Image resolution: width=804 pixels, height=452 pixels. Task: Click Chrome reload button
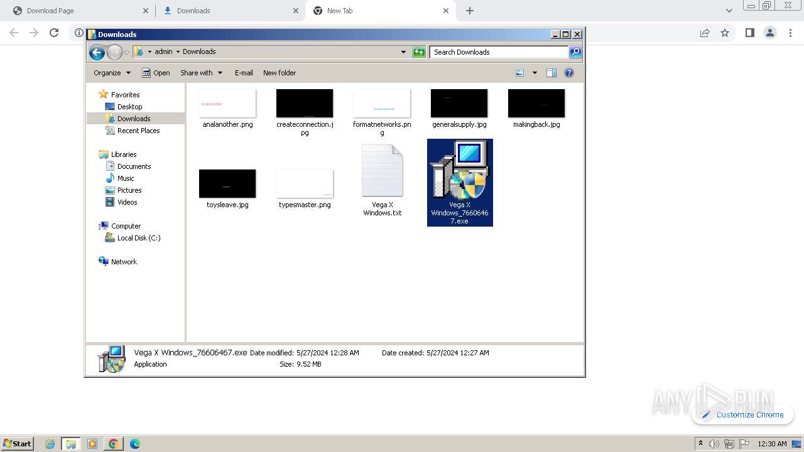click(54, 33)
